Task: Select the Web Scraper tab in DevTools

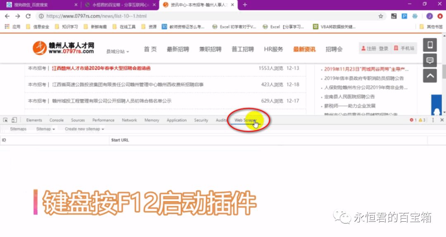Action: (245, 120)
